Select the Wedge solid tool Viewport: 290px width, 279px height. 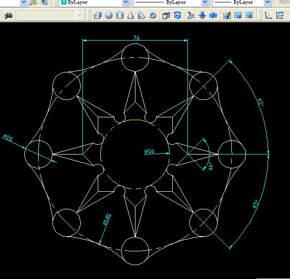point(142,15)
